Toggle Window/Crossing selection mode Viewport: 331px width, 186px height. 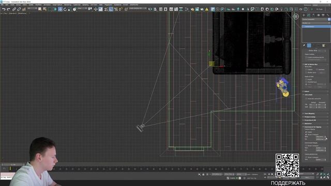[x=55, y=9]
